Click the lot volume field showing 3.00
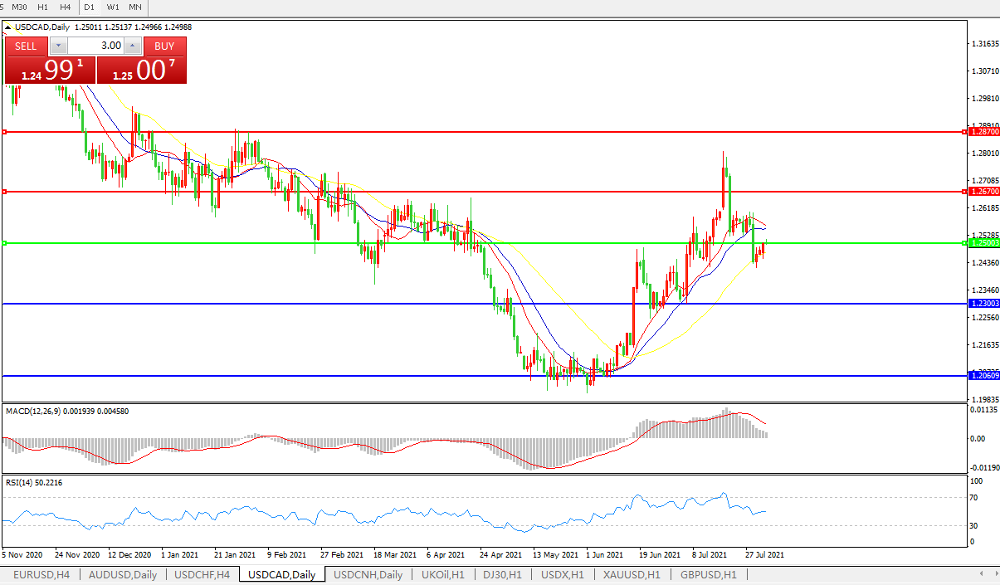Screen dimensions: 1000x585 click(x=95, y=46)
